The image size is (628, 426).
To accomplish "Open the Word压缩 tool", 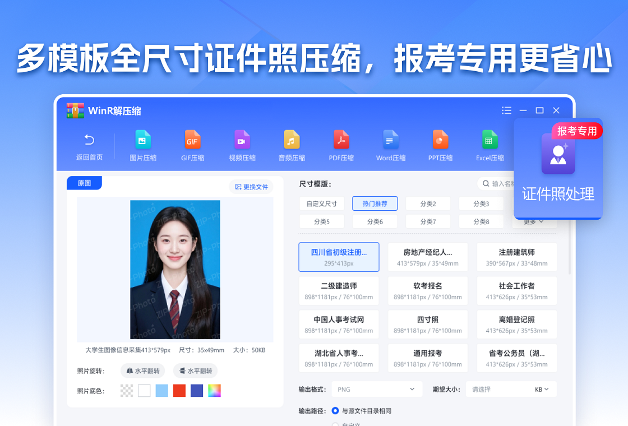I will tap(390, 146).
